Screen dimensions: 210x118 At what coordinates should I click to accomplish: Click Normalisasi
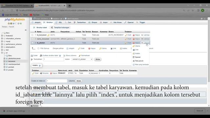[x=84, y=55]
